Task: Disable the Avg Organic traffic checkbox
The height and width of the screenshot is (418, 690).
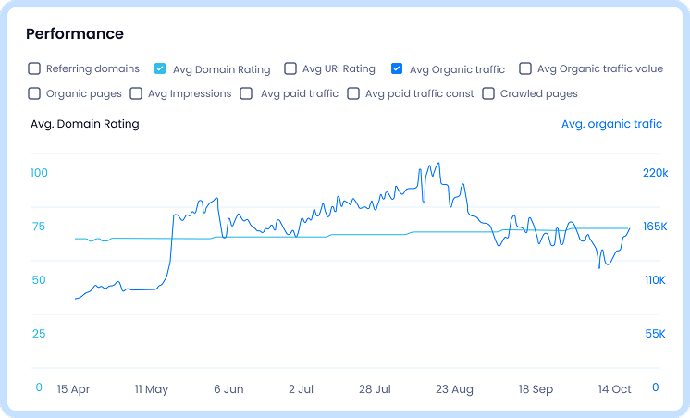Action: [x=397, y=68]
